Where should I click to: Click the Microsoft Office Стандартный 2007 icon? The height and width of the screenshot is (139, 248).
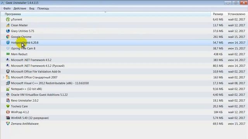coord(8,77)
